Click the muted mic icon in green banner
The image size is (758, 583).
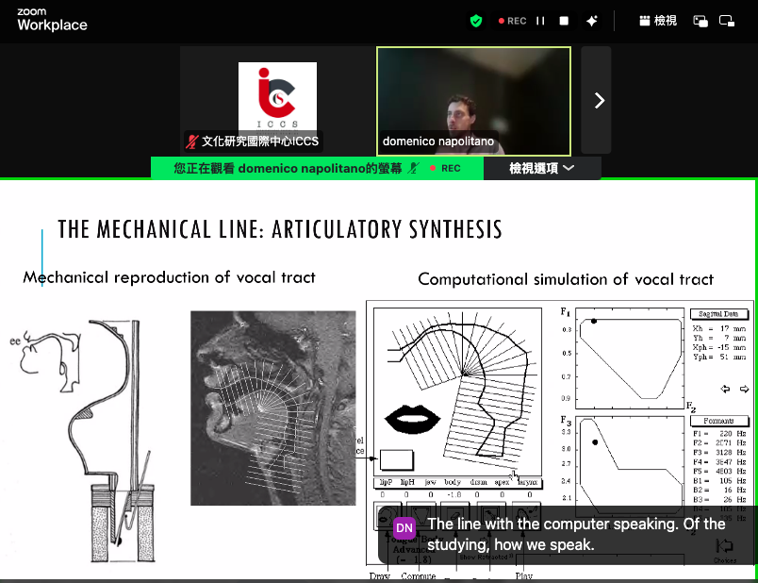point(413,168)
